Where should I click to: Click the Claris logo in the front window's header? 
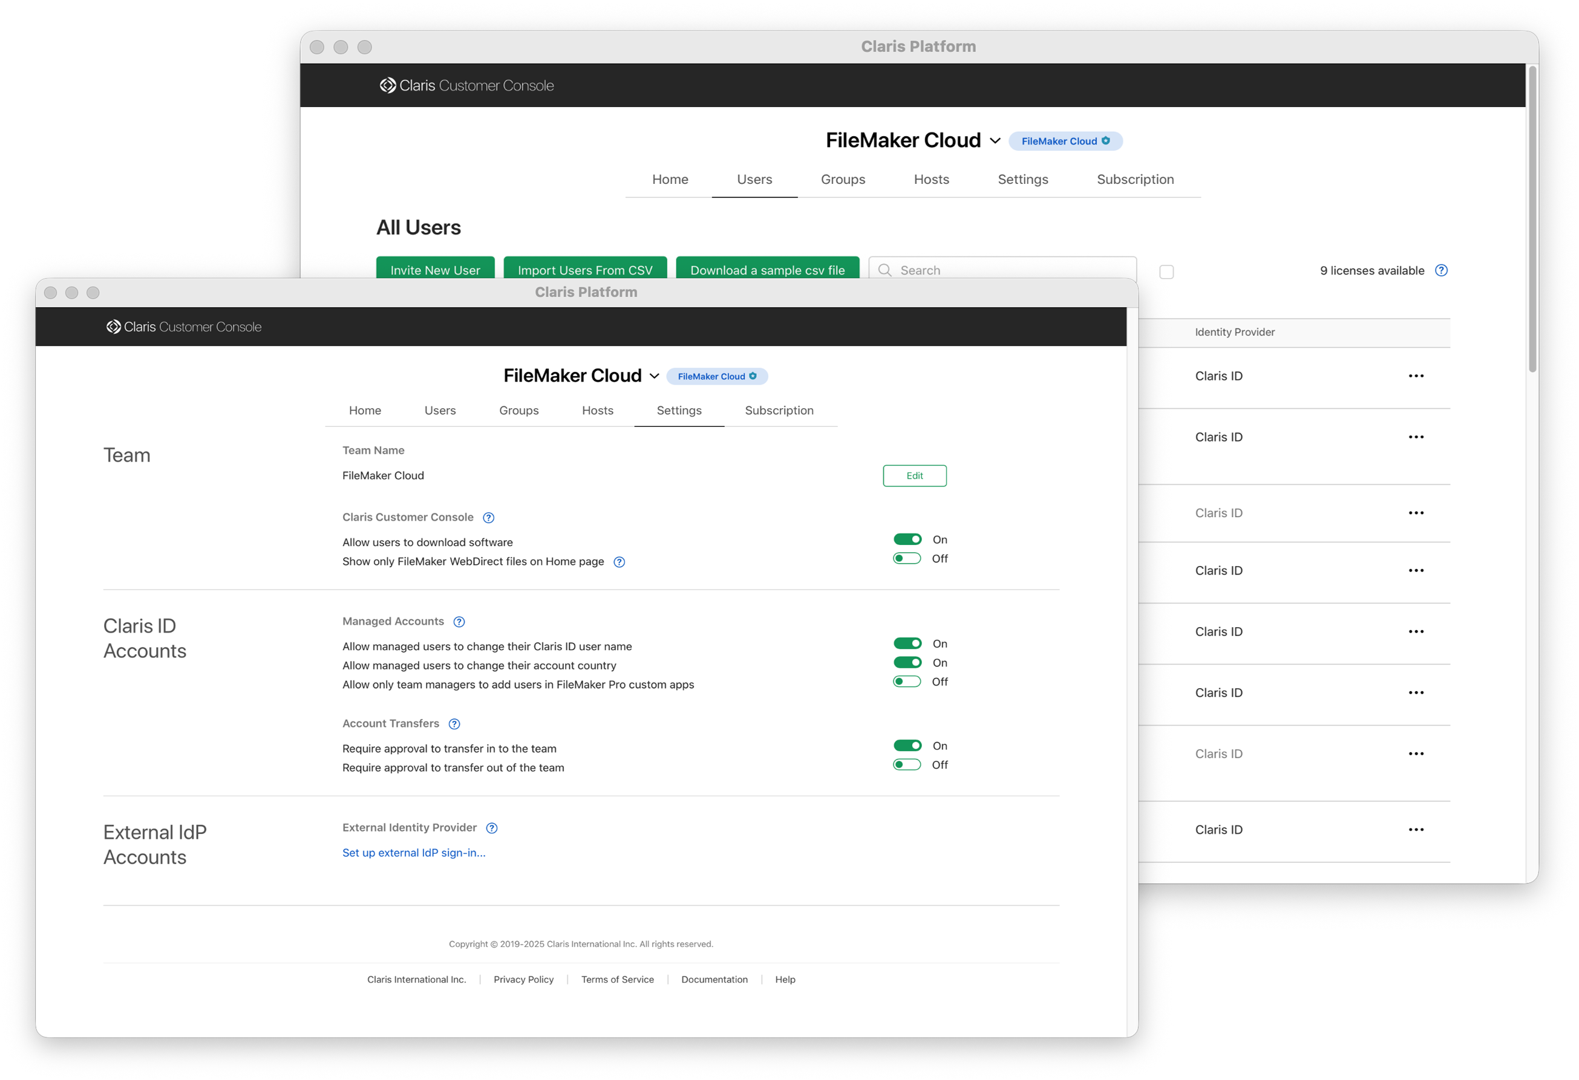[113, 327]
